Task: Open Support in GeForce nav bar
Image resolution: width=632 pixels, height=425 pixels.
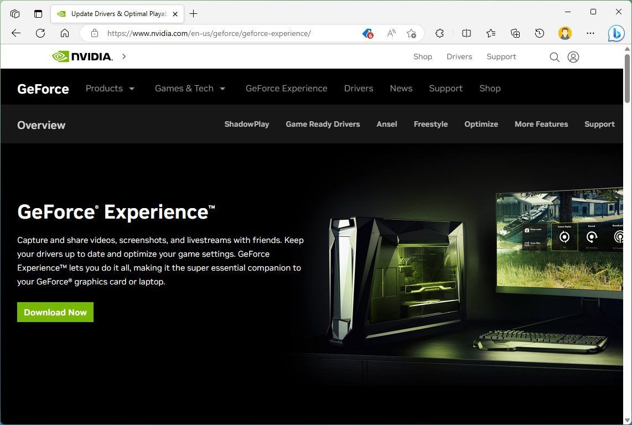Action: (445, 89)
